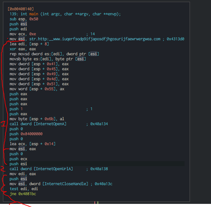
Task: Click the 0x40a134 address comment
Action: (x=99, y=124)
